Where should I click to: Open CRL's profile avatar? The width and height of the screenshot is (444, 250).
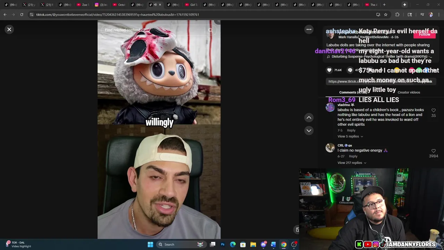330,148
